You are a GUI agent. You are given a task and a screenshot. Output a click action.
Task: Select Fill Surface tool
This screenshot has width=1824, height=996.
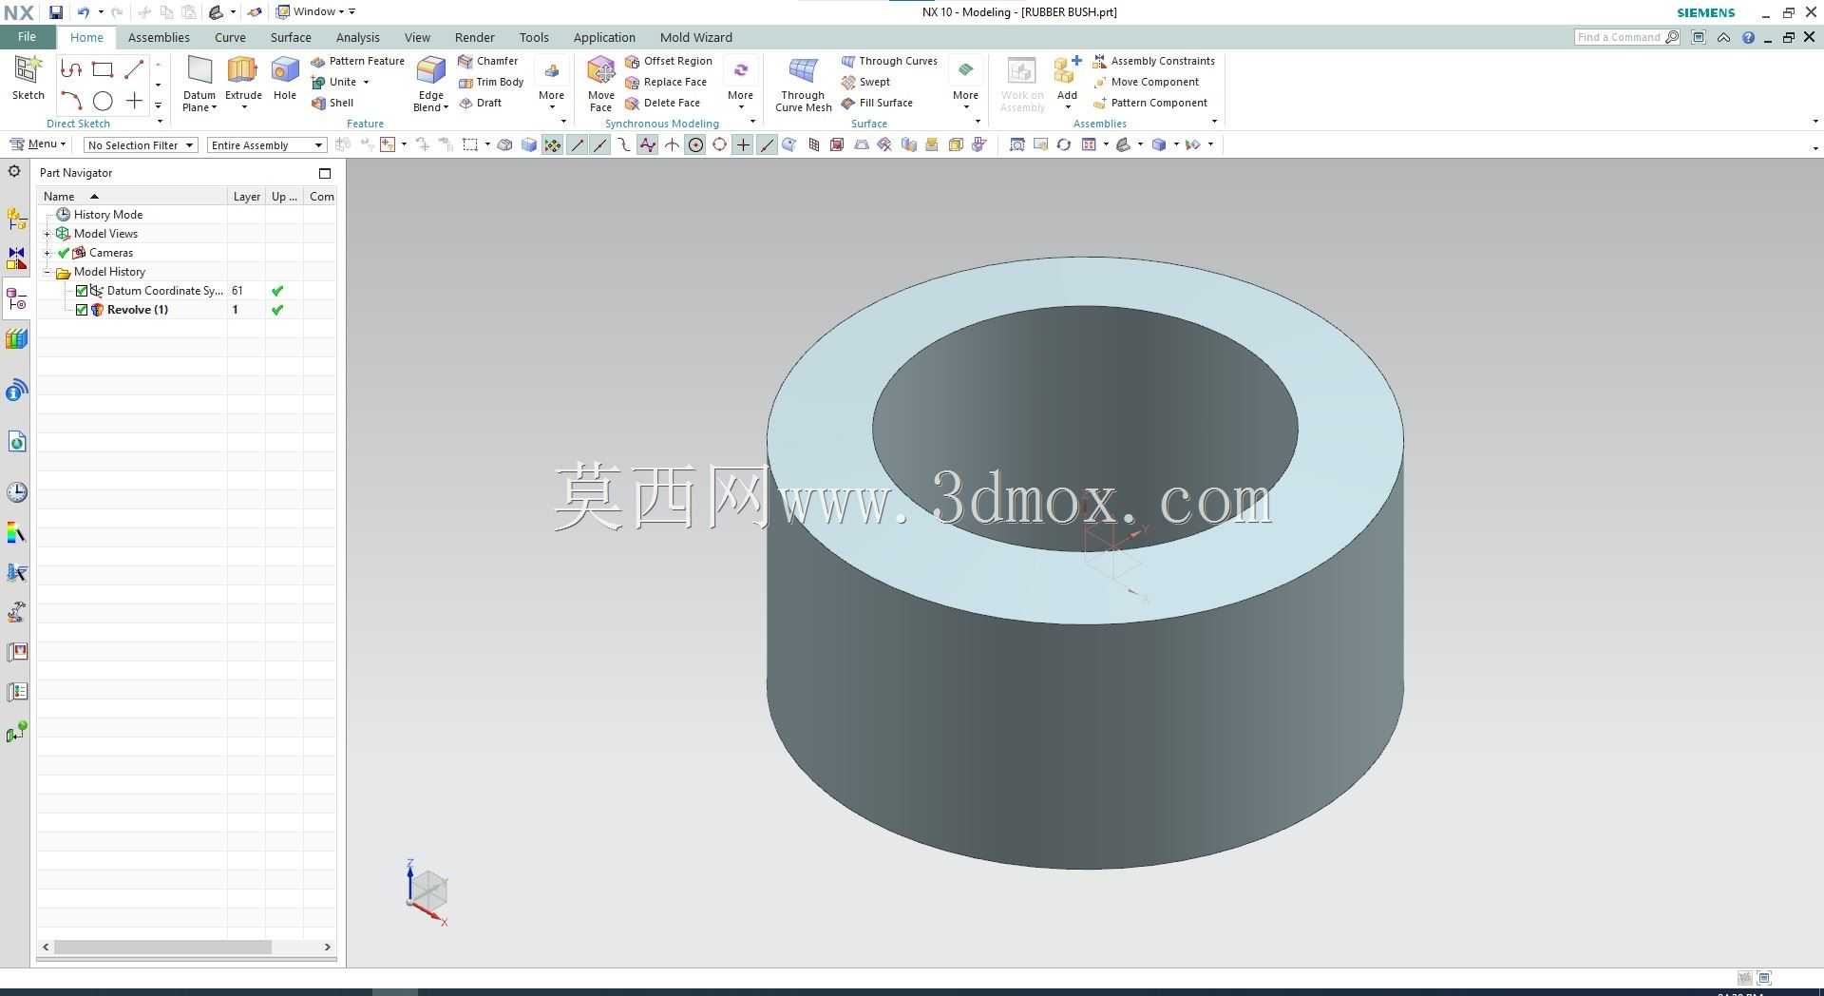[x=877, y=103]
